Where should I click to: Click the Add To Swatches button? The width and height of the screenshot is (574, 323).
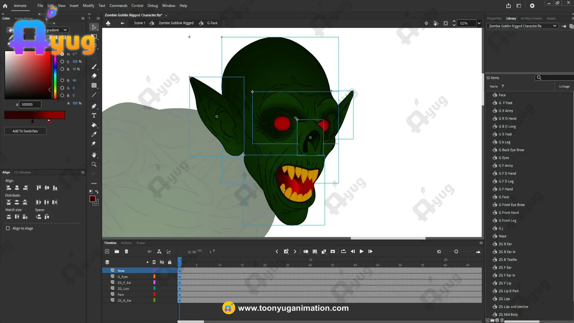click(x=25, y=131)
